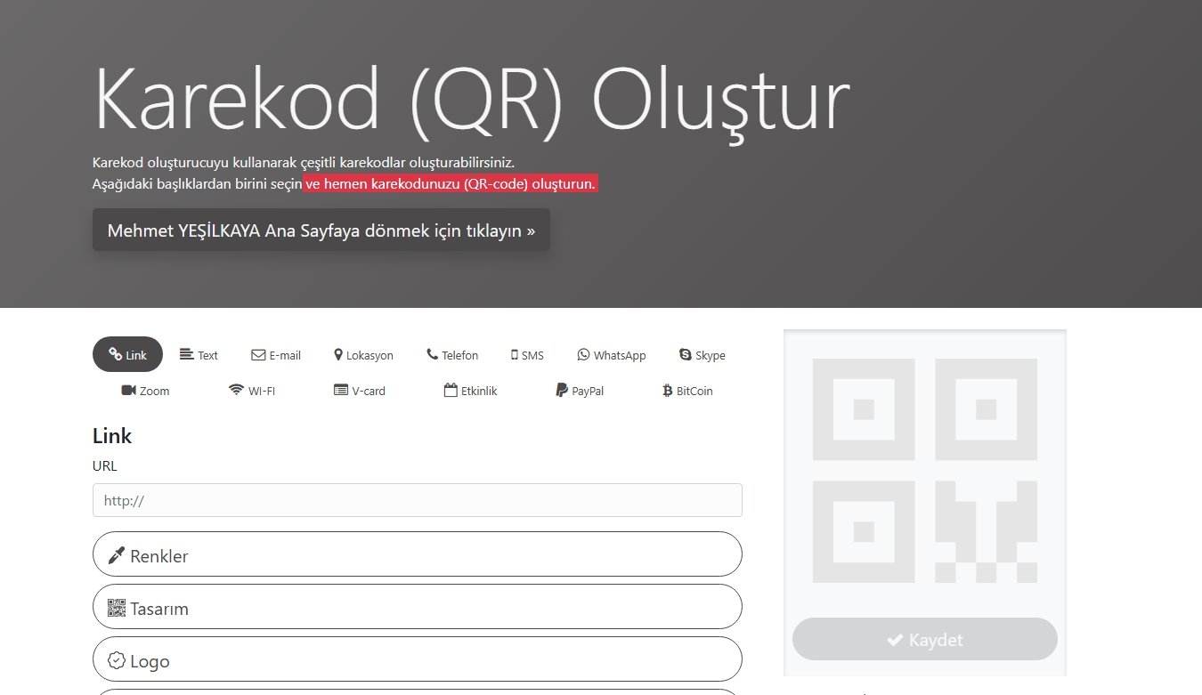This screenshot has width=1202, height=695.
Task: Click the chain link icon
Action: [x=115, y=354]
